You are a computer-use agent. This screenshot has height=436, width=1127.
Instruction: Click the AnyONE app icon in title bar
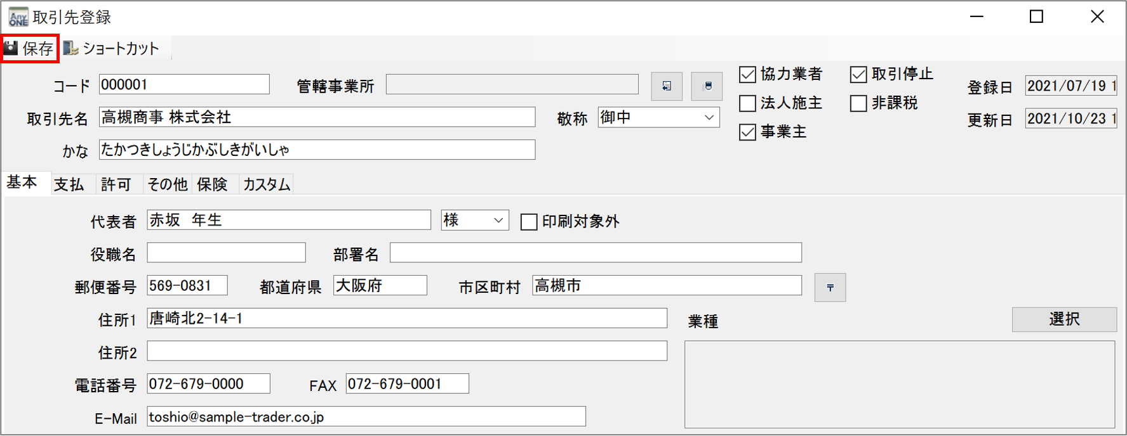click(x=18, y=17)
